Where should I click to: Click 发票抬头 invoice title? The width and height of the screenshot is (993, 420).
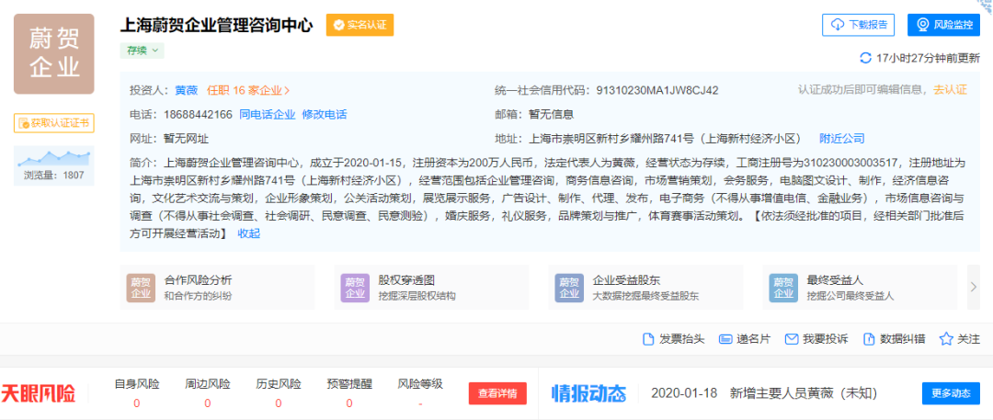[682, 339]
